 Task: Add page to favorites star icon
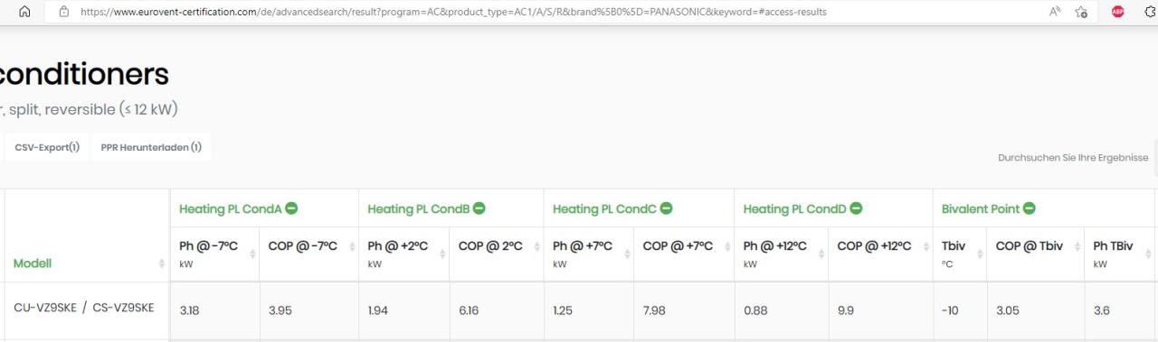[1081, 12]
